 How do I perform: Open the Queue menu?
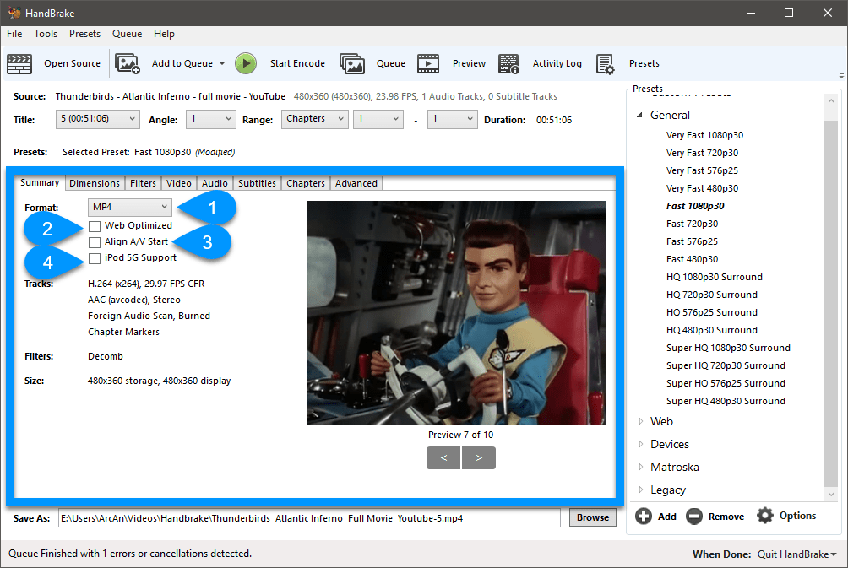click(127, 34)
